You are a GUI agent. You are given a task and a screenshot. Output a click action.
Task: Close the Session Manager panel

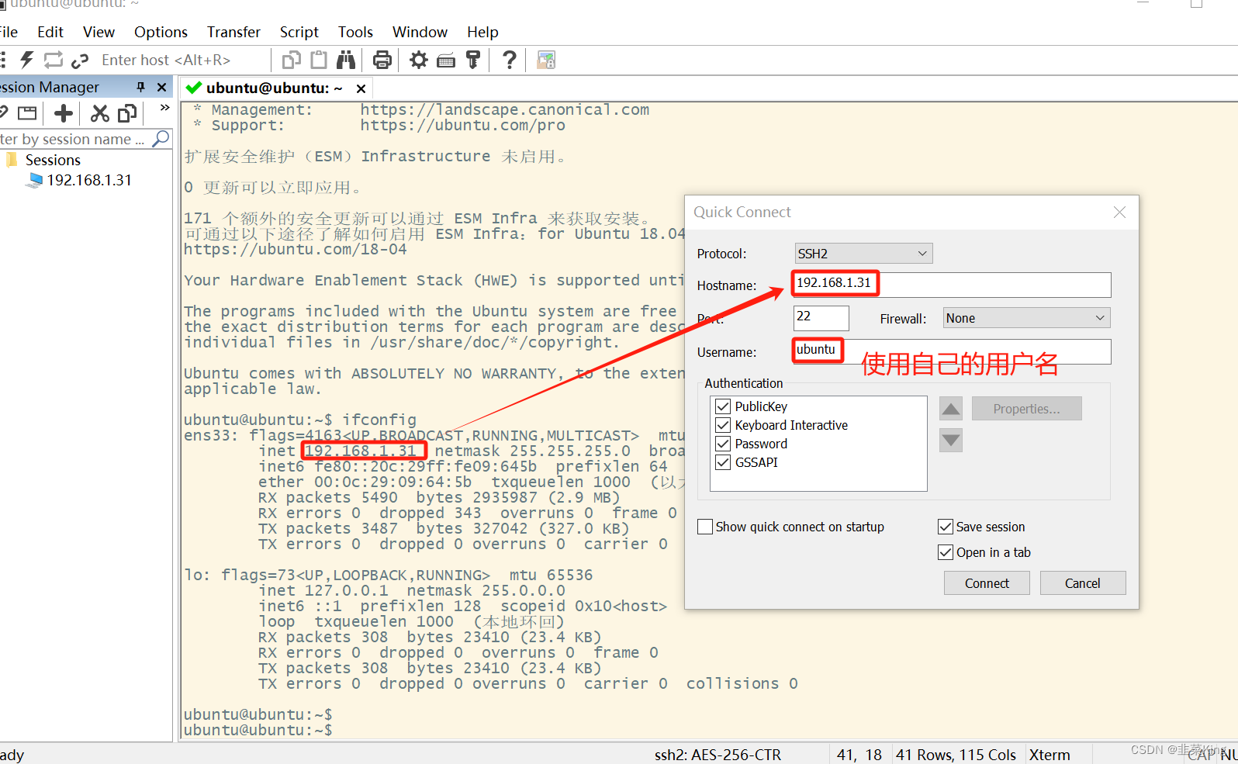pyautogui.click(x=161, y=87)
